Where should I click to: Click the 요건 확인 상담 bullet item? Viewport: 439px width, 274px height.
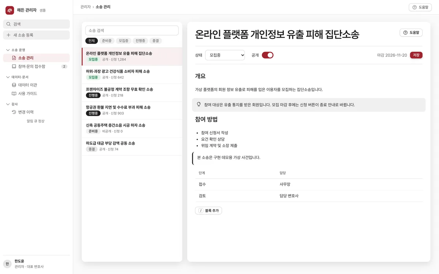[213, 139]
